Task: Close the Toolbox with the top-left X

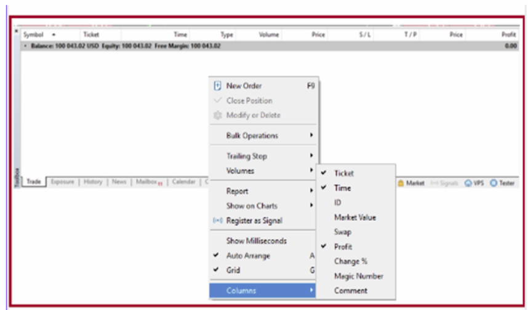Action: click(x=17, y=30)
